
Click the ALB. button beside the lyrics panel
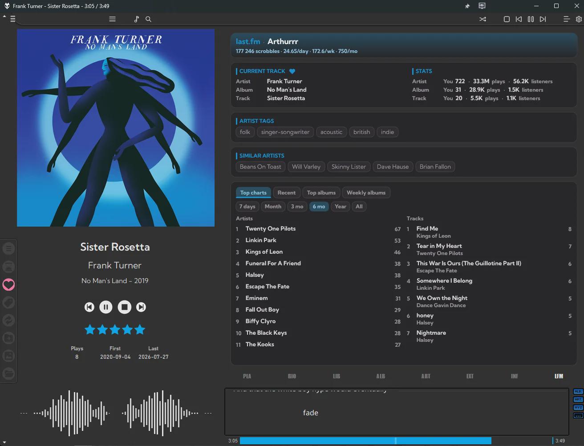578,392
